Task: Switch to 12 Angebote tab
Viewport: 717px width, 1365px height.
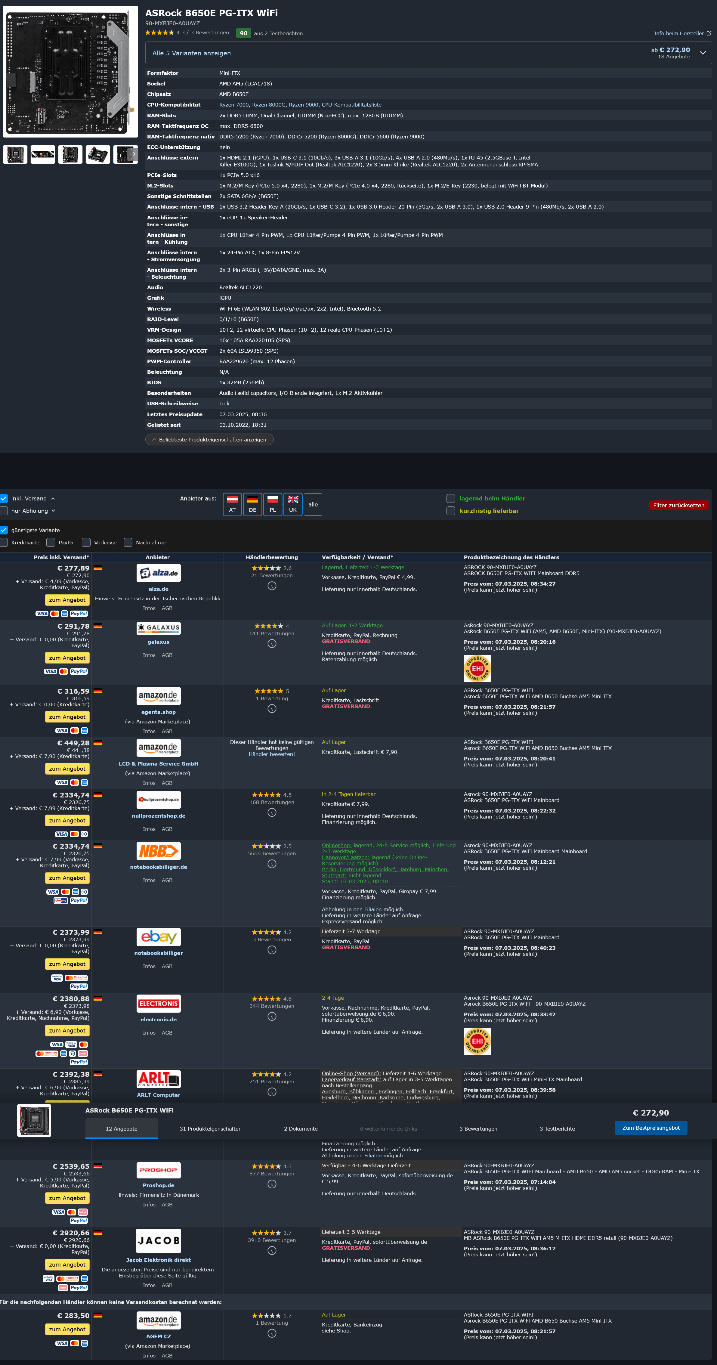Action: coord(121,1129)
